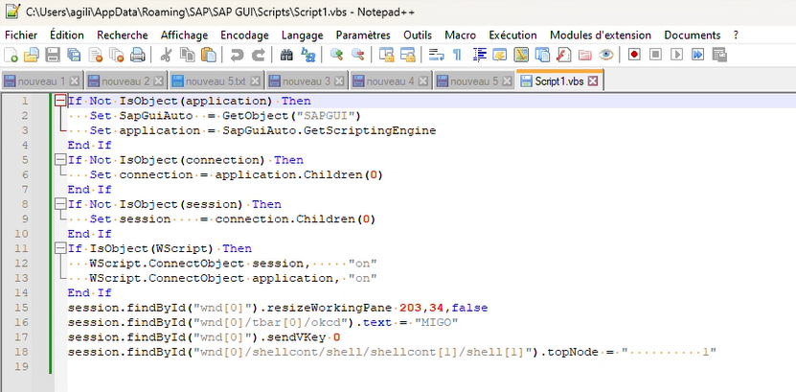The image size is (796, 392).
Task: Open the Exécution menu
Action: tap(512, 35)
